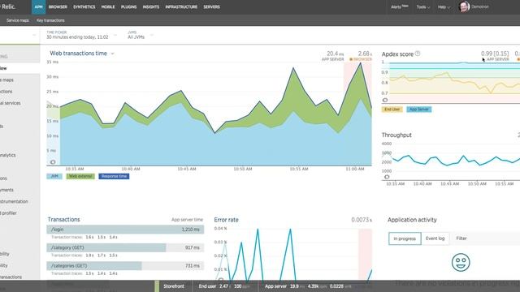Click the Apdex score help icon

tap(418, 54)
